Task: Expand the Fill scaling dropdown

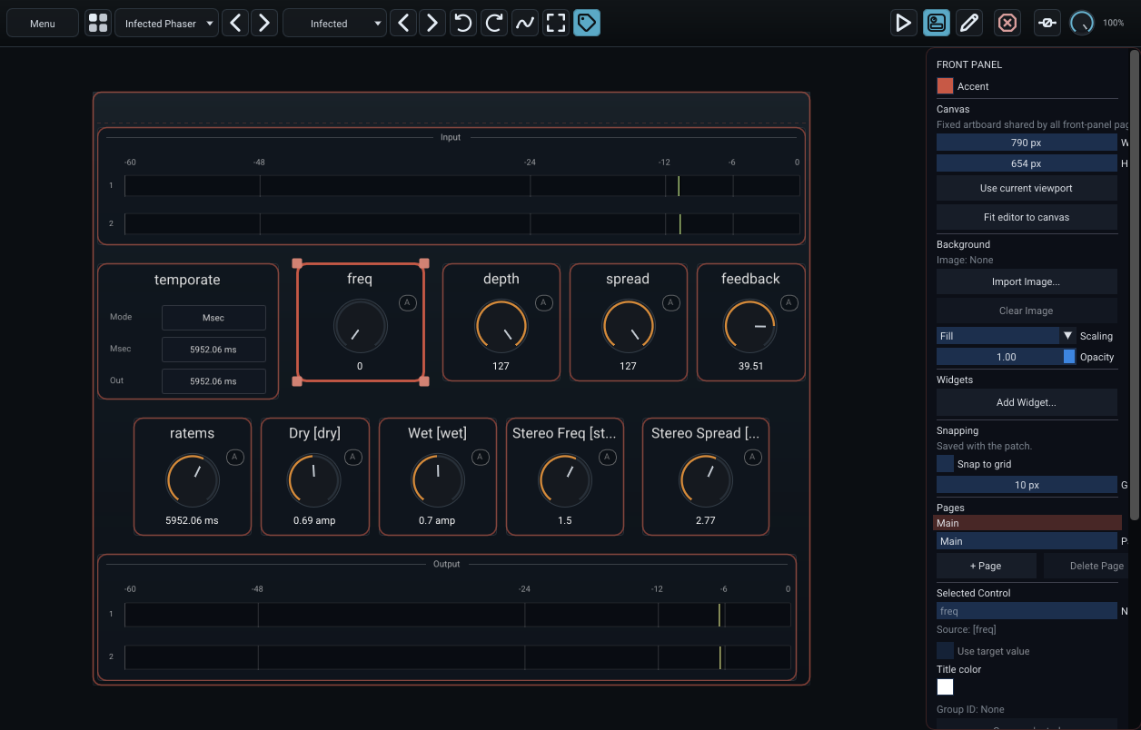Action: [1006, 336]
